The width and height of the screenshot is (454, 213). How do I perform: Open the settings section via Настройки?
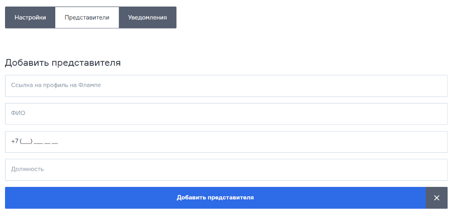30,18
